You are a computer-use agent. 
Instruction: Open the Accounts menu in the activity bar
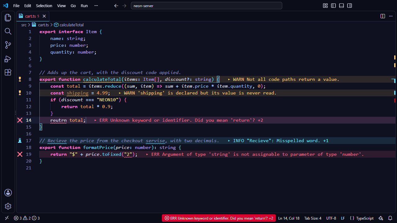pyautogui.click(x=8, y=193)
